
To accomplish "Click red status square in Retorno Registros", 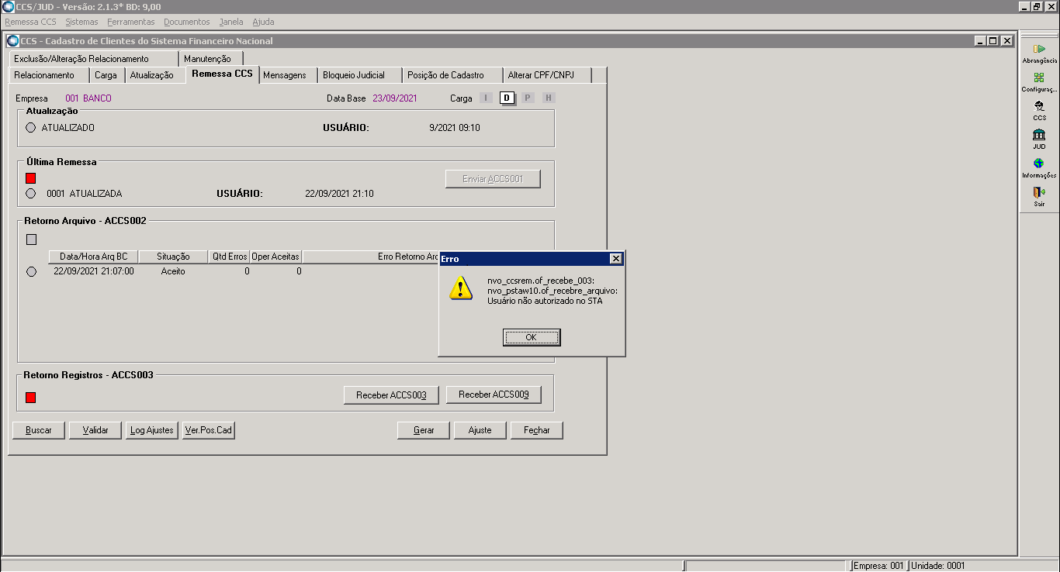I will coord(31,398).
